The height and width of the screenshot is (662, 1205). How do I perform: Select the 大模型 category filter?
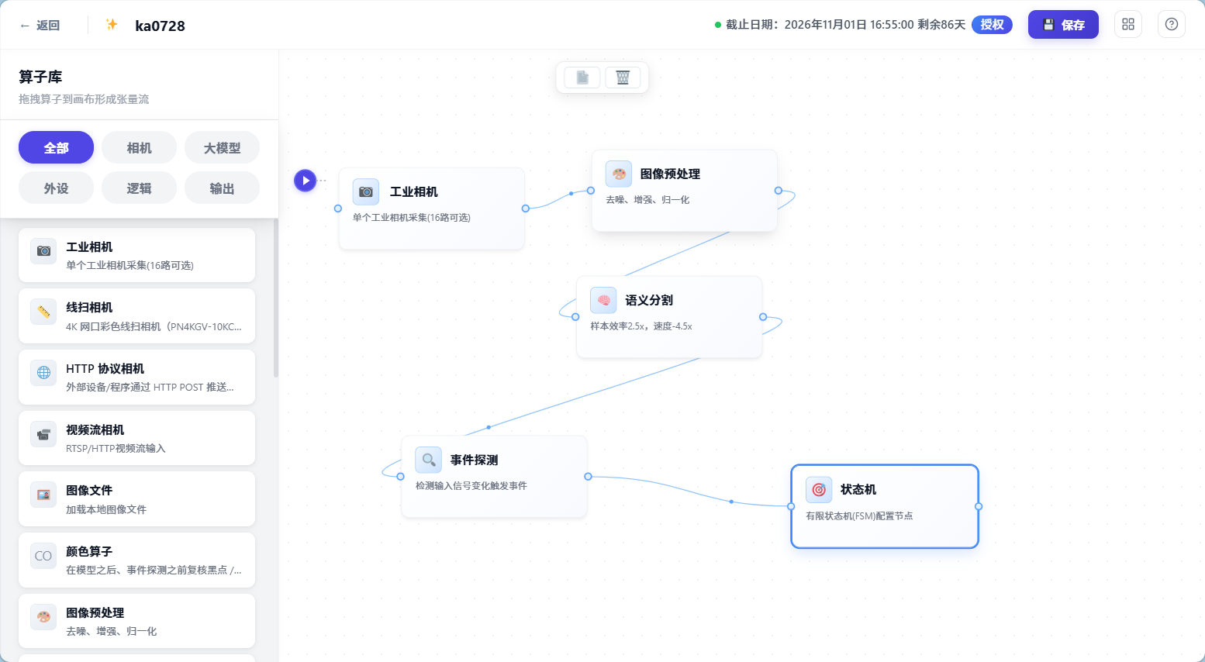[222, 147]
